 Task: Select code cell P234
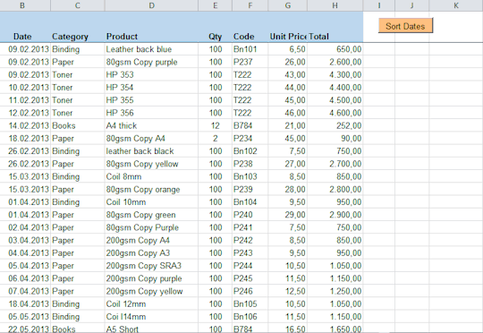250,139
